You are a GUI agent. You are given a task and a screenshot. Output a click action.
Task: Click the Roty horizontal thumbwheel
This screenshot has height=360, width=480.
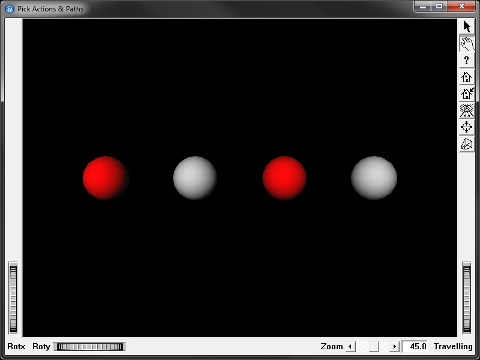(89, 346)
